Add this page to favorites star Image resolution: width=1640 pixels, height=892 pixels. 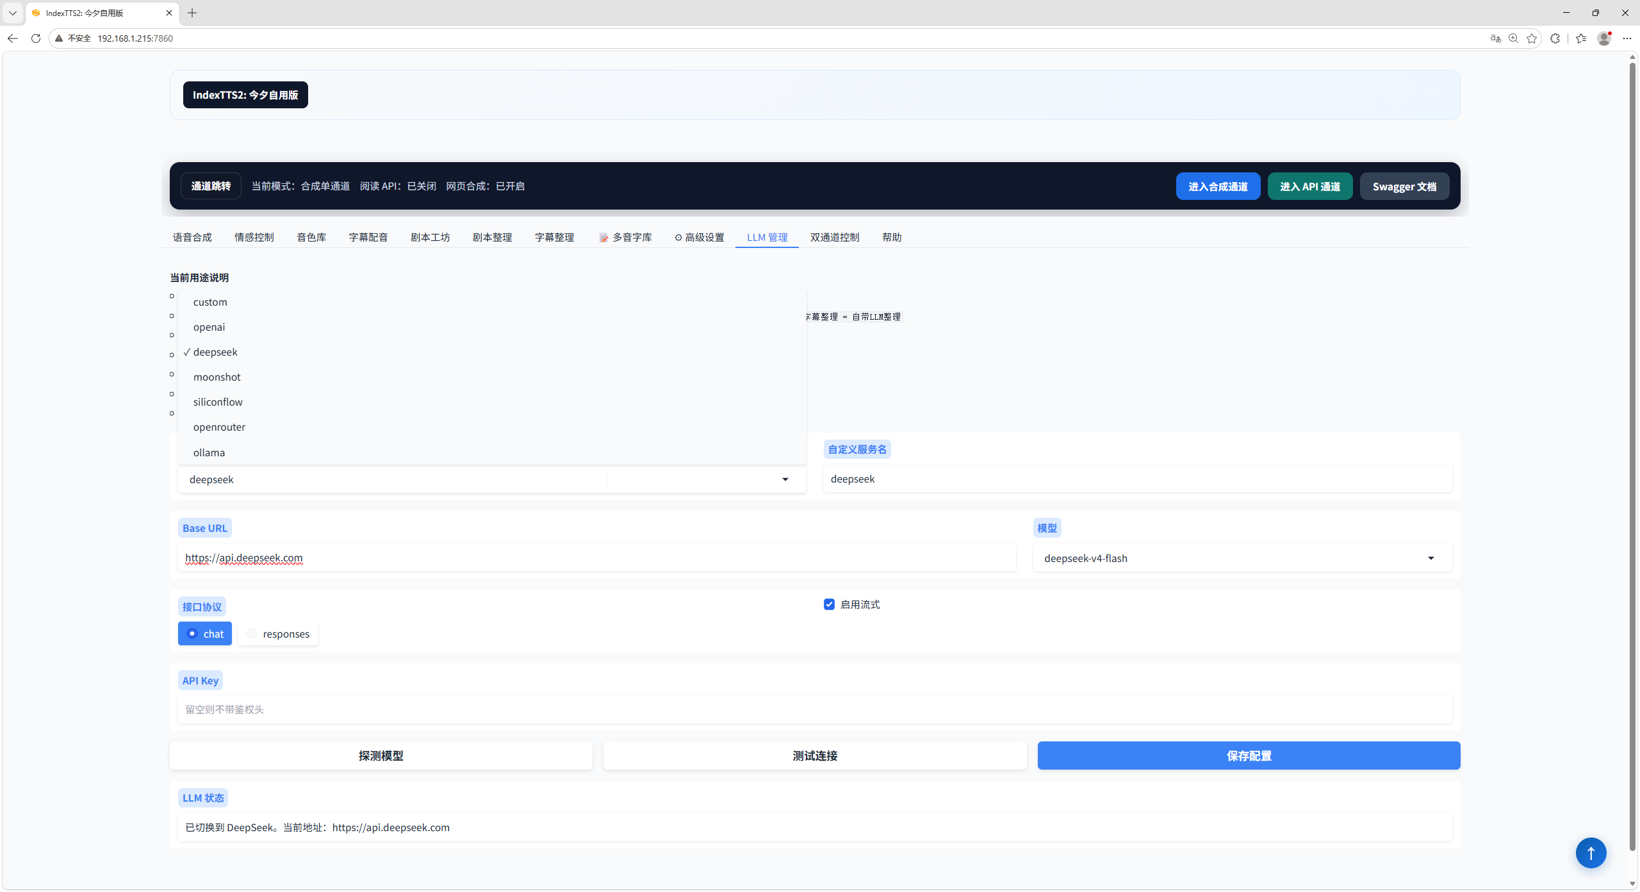pos(1532,38)
